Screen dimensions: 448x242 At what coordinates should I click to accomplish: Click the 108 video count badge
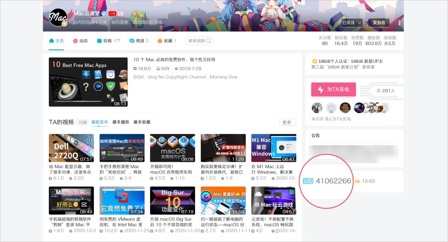tap(83, 122)
